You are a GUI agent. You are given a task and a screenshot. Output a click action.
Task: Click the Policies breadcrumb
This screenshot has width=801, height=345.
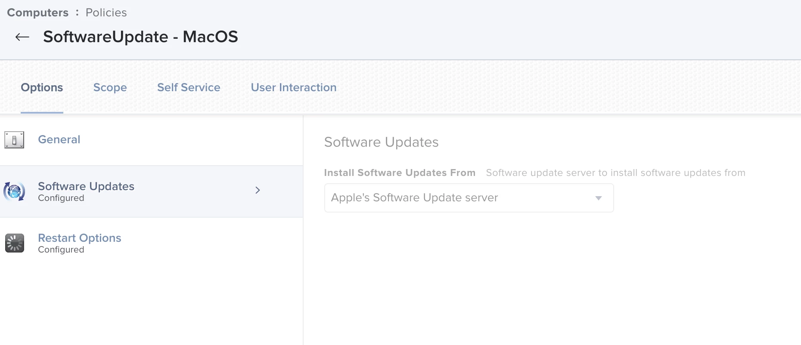coord(106,12)
